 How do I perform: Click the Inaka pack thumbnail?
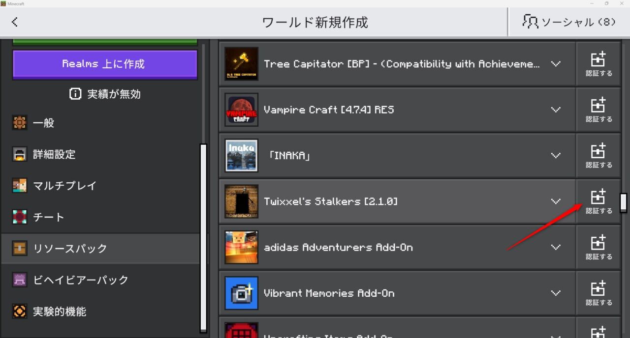click(241, 155)
